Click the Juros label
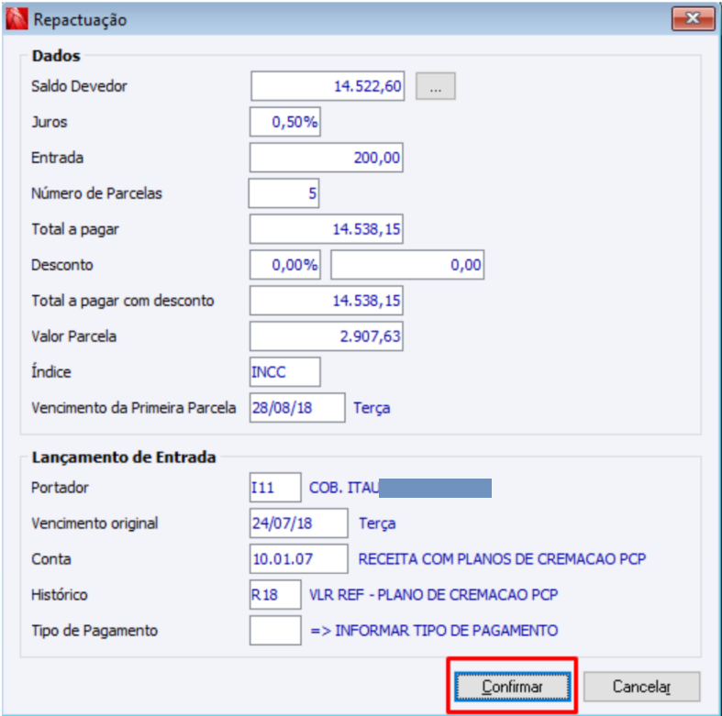This screenshot has height=716, width=722. click(x=50, y=122)
